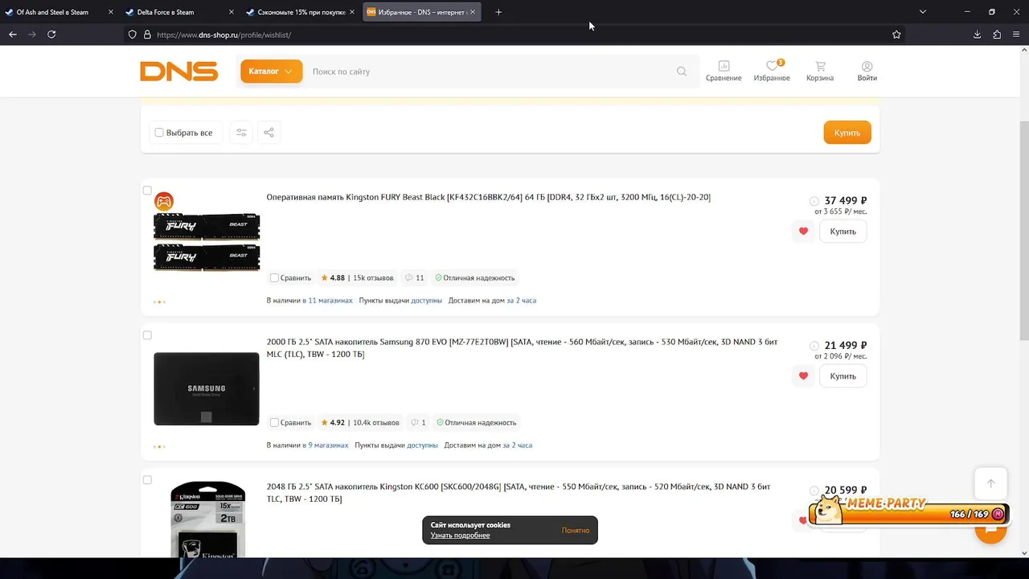The width and height of the screenshot is (1029, 579).
Task: Open 15k отзывов rating for Kingston FURY
Action: click(357, 278)
